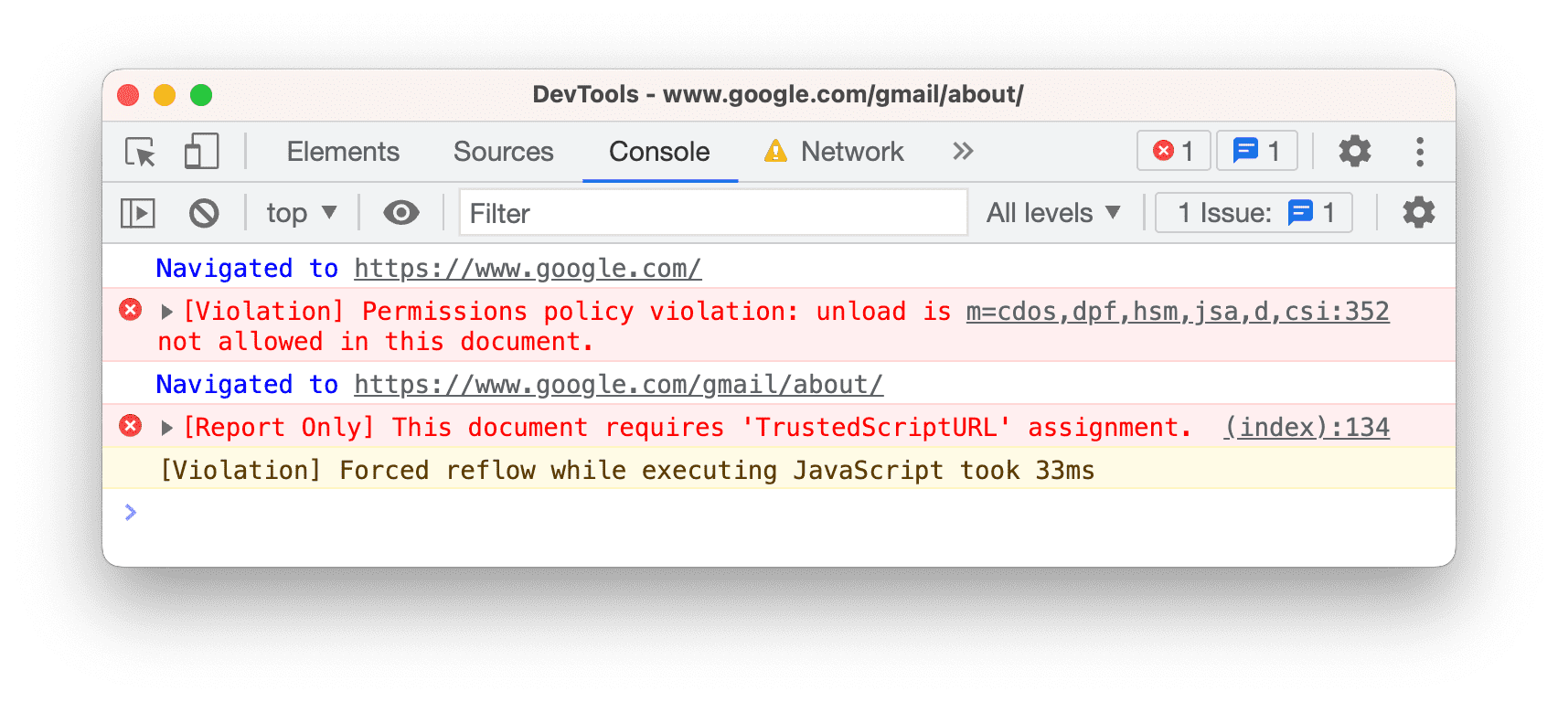This screenshot has width=1558, height=702.
Task: Follow the https://www.google.com/gmail/about/ link
Action: pyautogui.click(x=618, y=384)
